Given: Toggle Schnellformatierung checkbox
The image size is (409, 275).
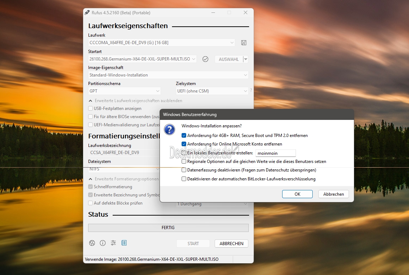Looking at the screenshot, I should [x=91, y=187].
